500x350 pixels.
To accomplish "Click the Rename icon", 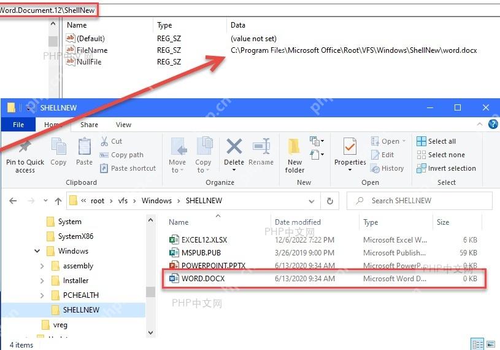I will pos(261,146).
